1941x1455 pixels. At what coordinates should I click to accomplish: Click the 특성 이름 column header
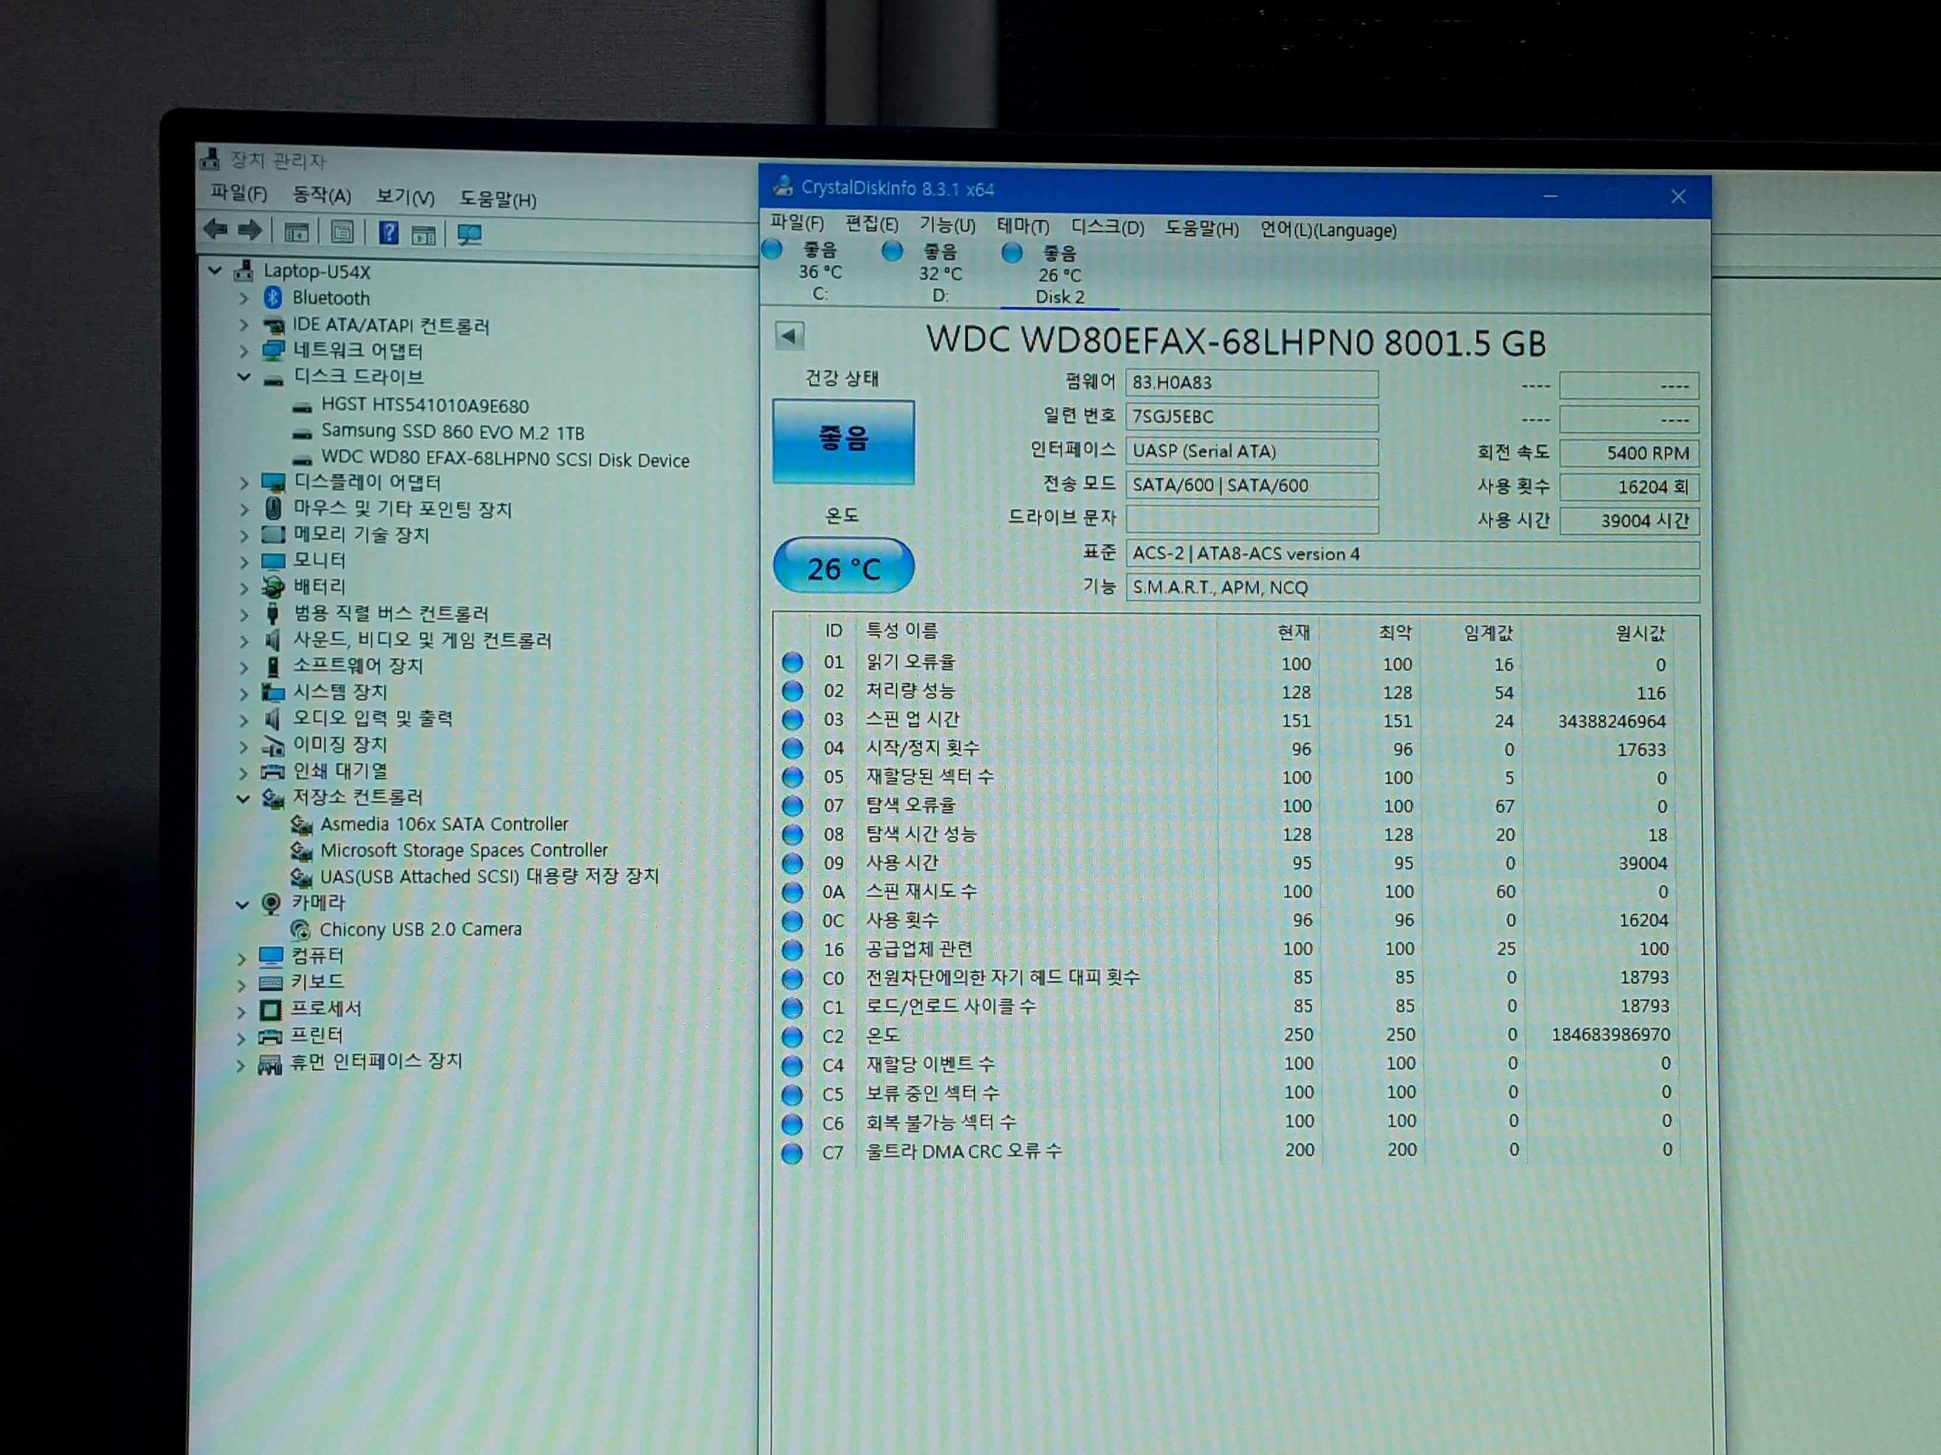pyautogui.click(x=902, y=629)
